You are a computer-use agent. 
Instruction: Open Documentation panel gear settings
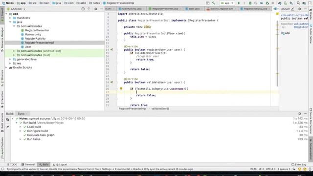[x=300, y=9]
